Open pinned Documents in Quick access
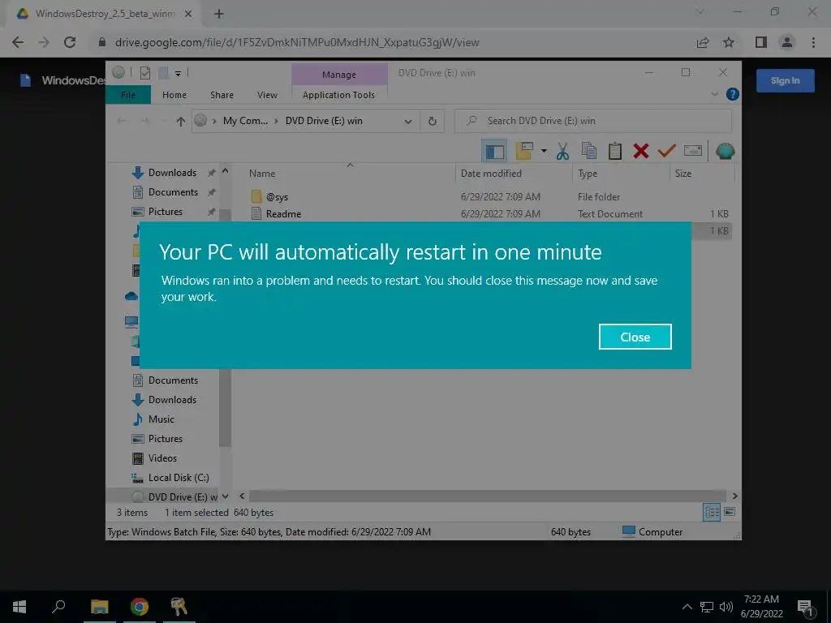This screenshot has width=831, height=623. coord(173,192)
